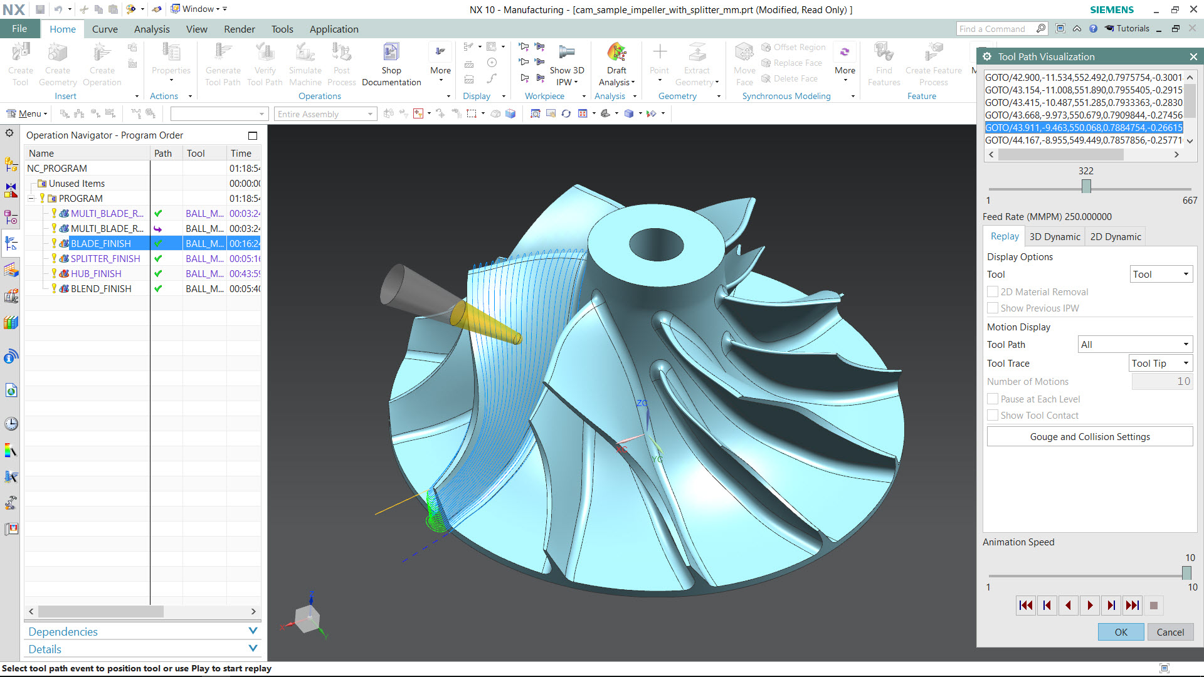
Task: Toggle Show Tool Contact checkbox
Action: [993, 415]
